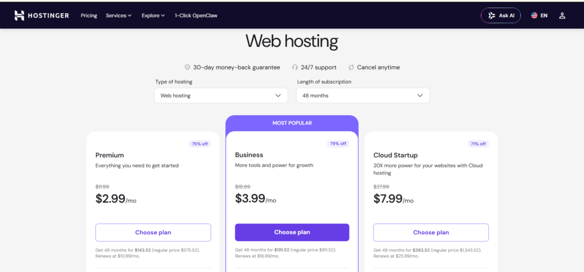
Task: Click 'Everything you need to get started'
Action: [137, 165]
